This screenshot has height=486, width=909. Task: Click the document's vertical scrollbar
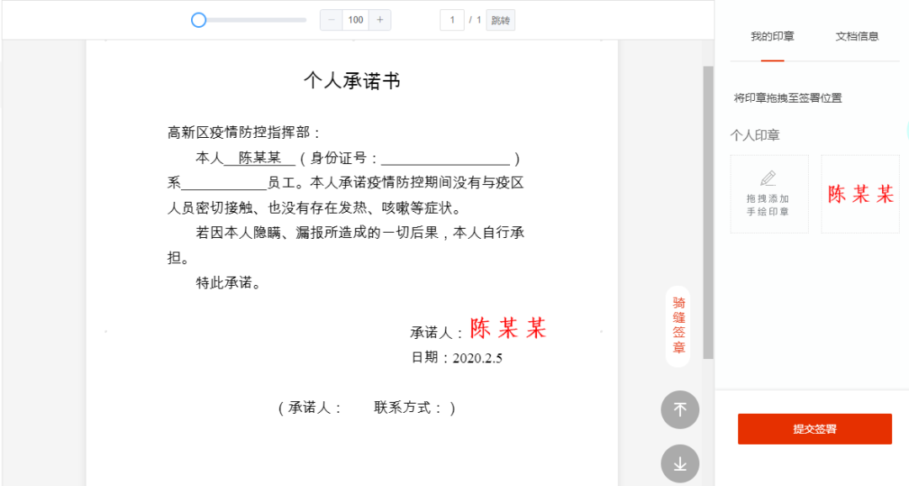coord(708,210)
